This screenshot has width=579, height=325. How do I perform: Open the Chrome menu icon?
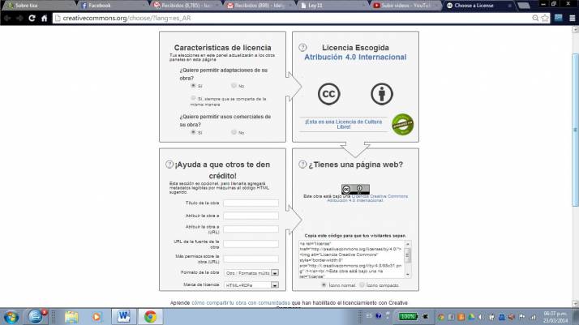pyautogui.click(x=573, y=18)
